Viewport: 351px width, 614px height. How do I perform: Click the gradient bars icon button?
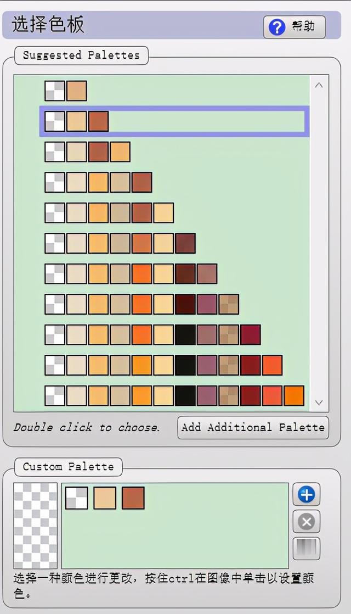pyautogui.click(x=307, y=548)
